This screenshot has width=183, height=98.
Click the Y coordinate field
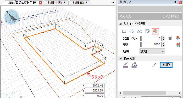[95, 90]
